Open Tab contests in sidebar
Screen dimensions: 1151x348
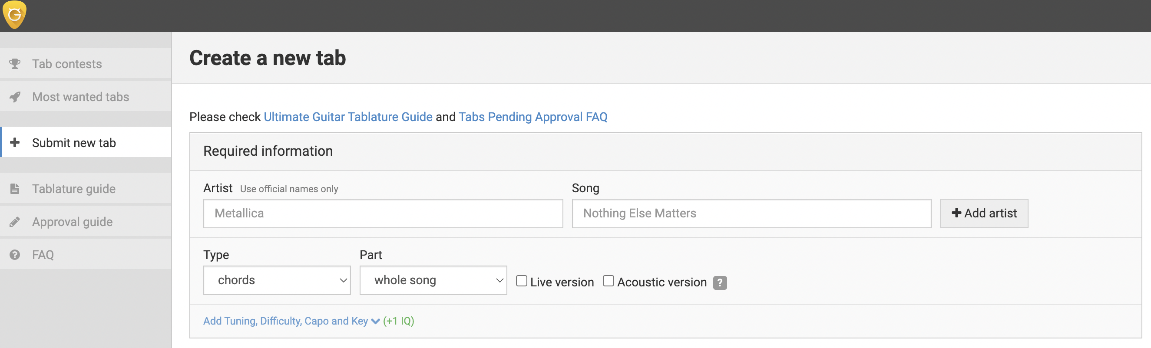pyautogui.click(x=86, y=64)
